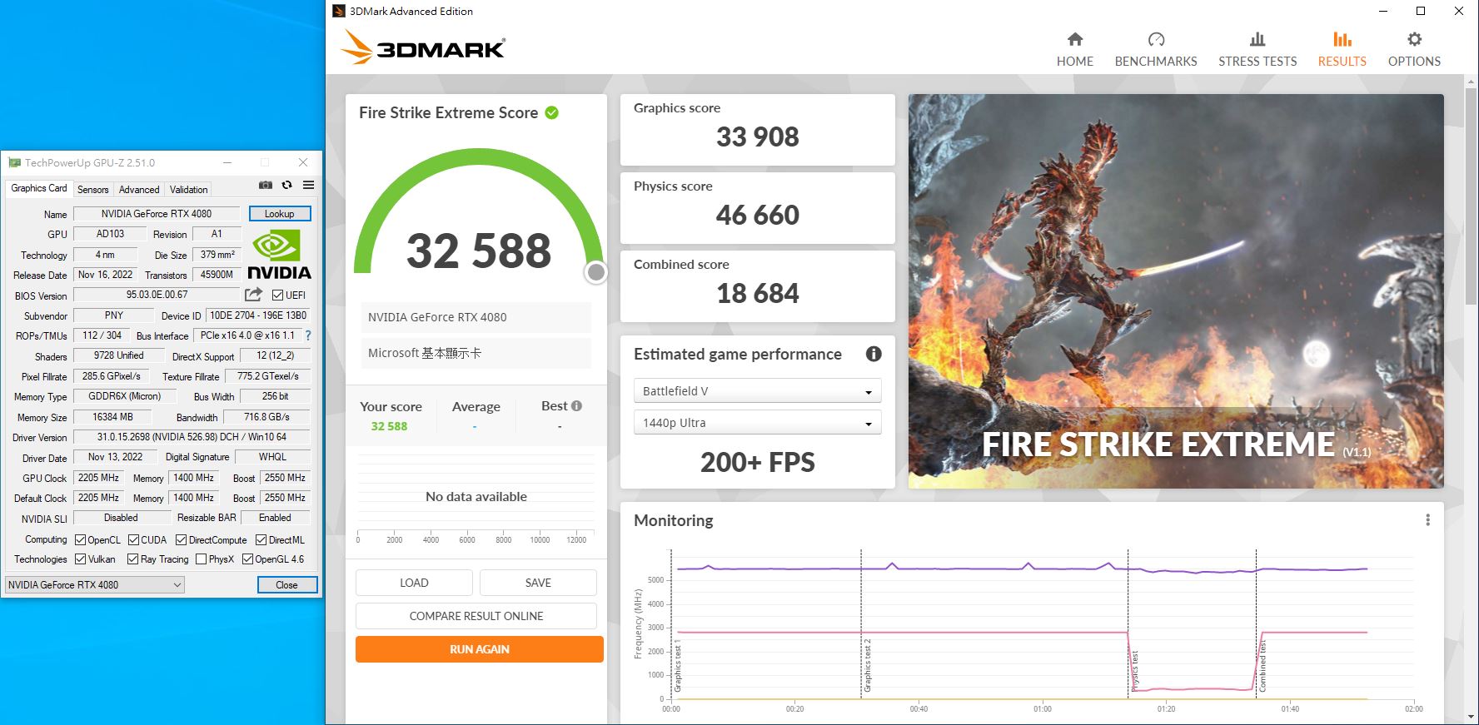Screen dimensions: 1479x725
Task: Click the Your score 32 588 value
Action: click(x=389, y=426)
